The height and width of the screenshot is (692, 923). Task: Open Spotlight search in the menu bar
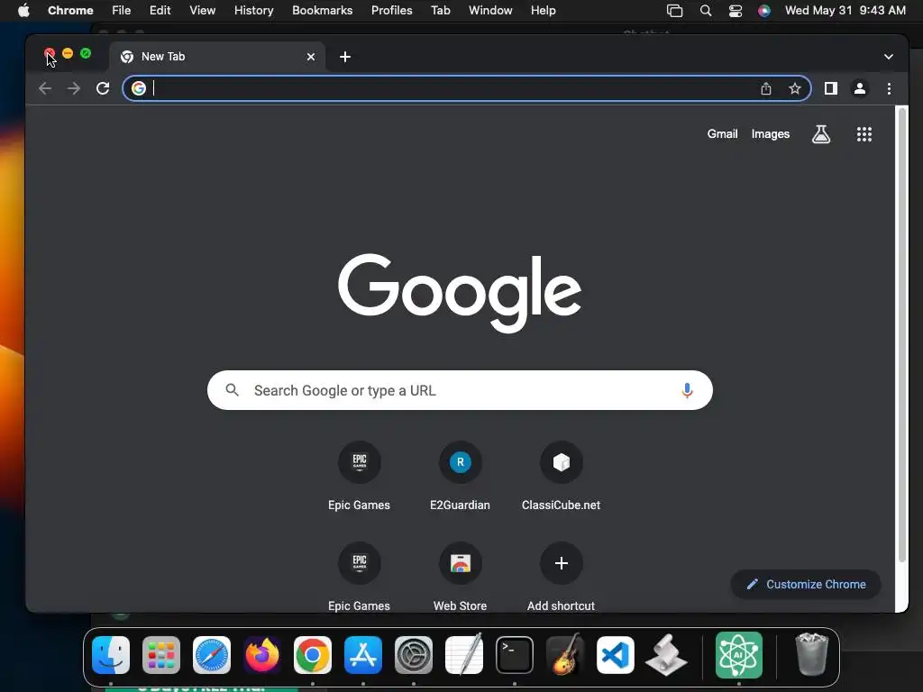(705, 11)
